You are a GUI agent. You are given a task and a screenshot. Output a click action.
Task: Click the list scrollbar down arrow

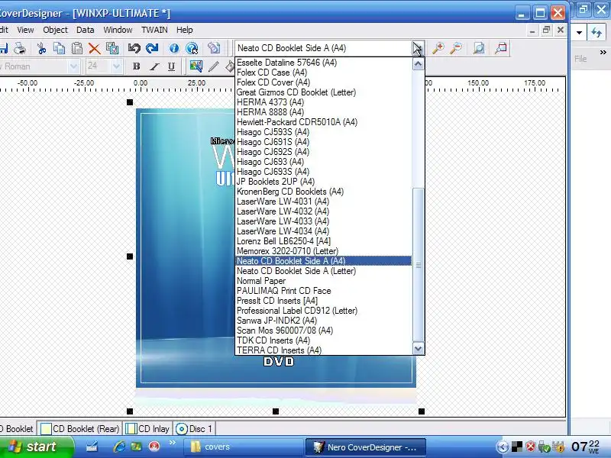418,349
